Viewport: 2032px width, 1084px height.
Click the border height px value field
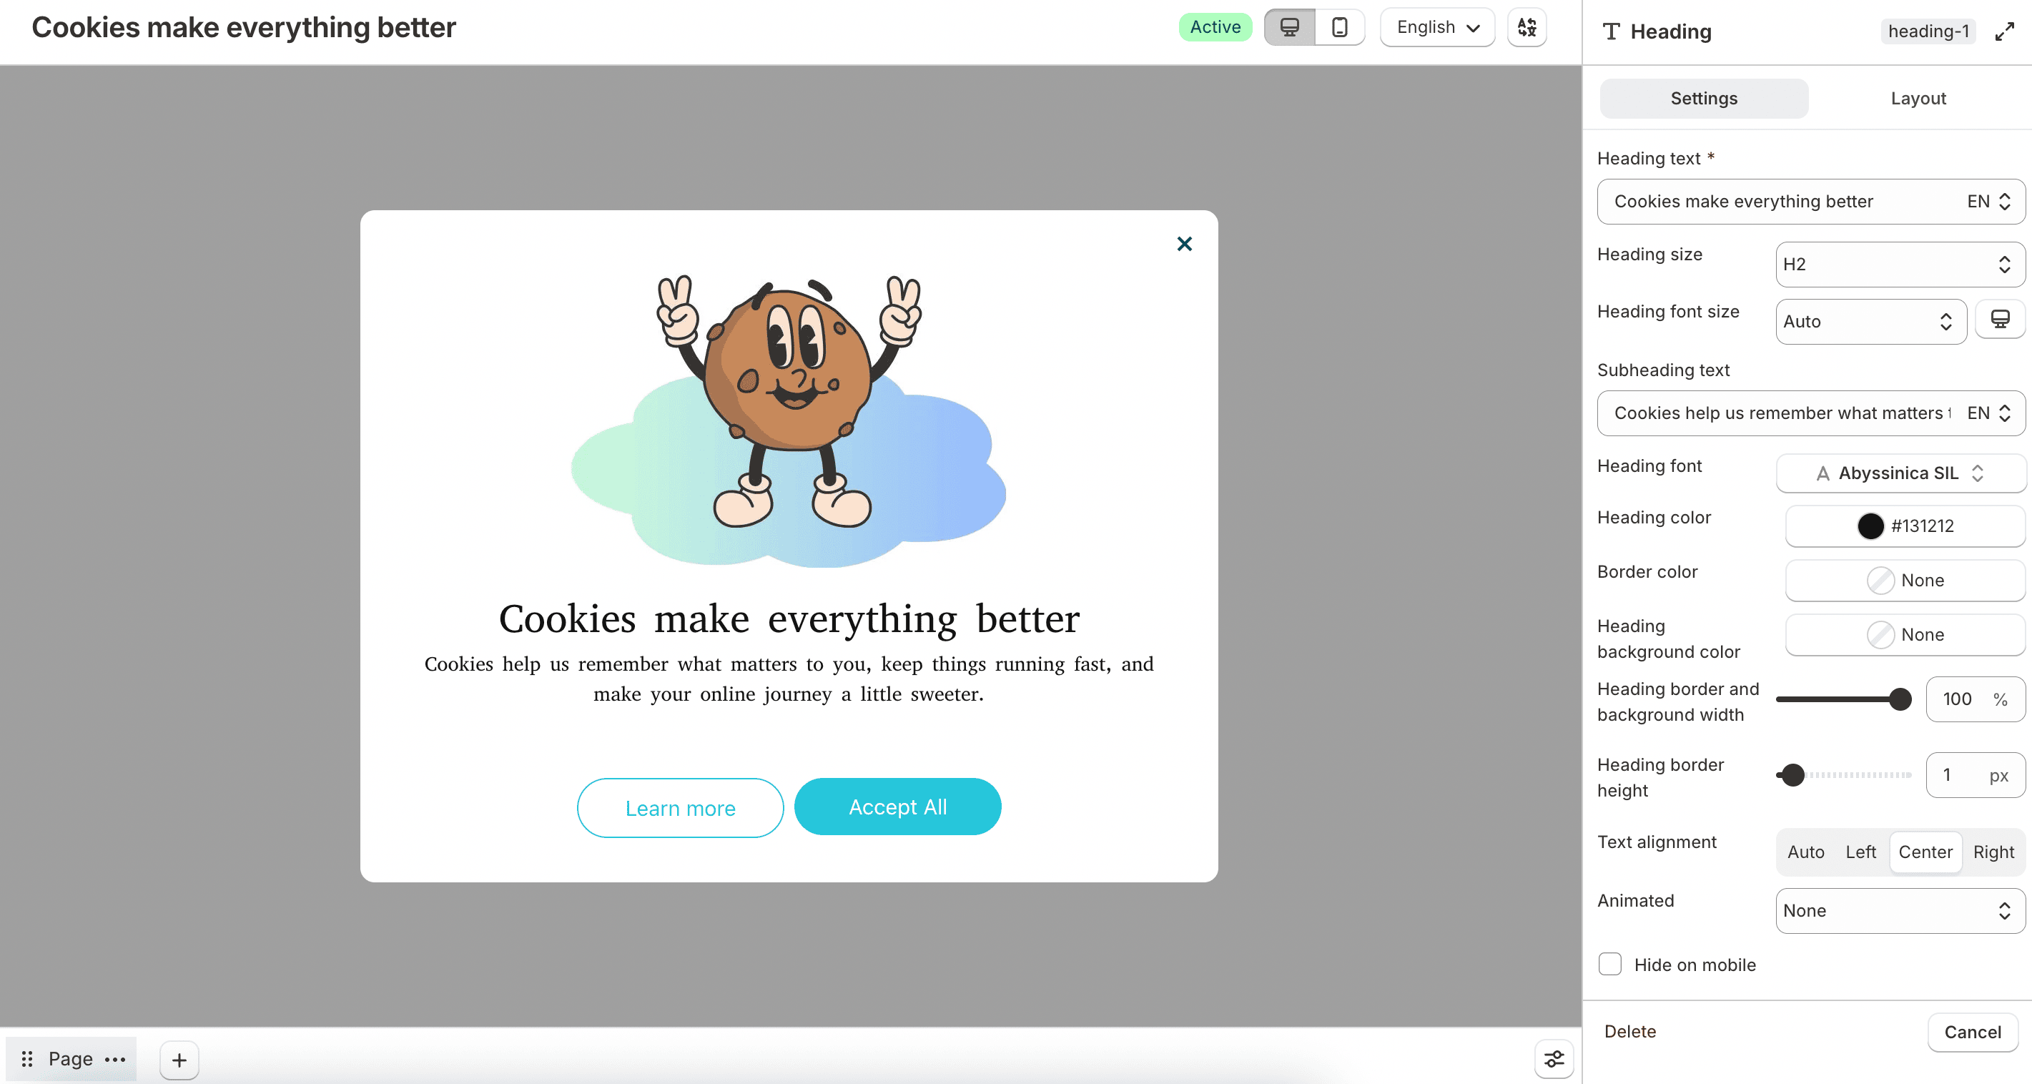pos(1976,774)
